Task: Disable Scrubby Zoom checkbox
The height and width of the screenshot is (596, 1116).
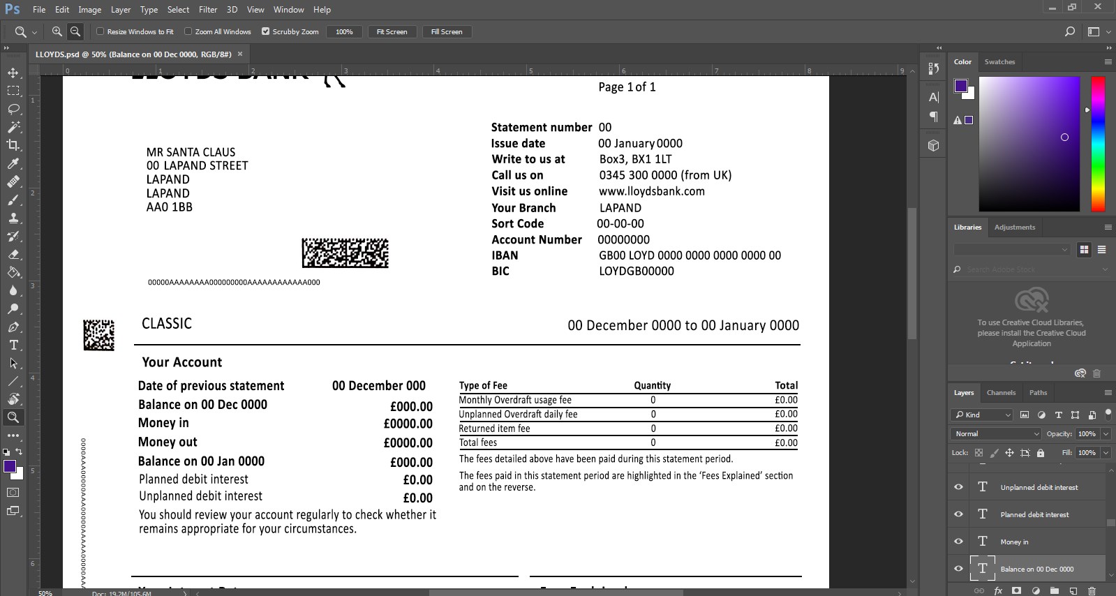Action: [x=265, y=31]
